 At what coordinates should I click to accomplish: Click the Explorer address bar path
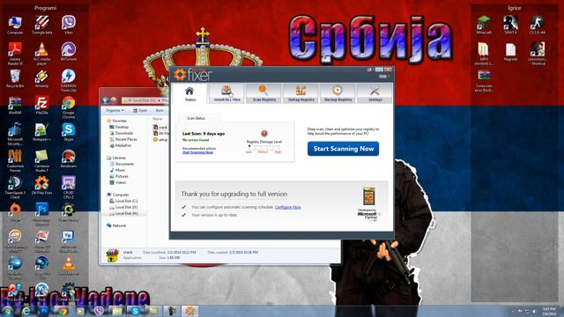[145, 100]
